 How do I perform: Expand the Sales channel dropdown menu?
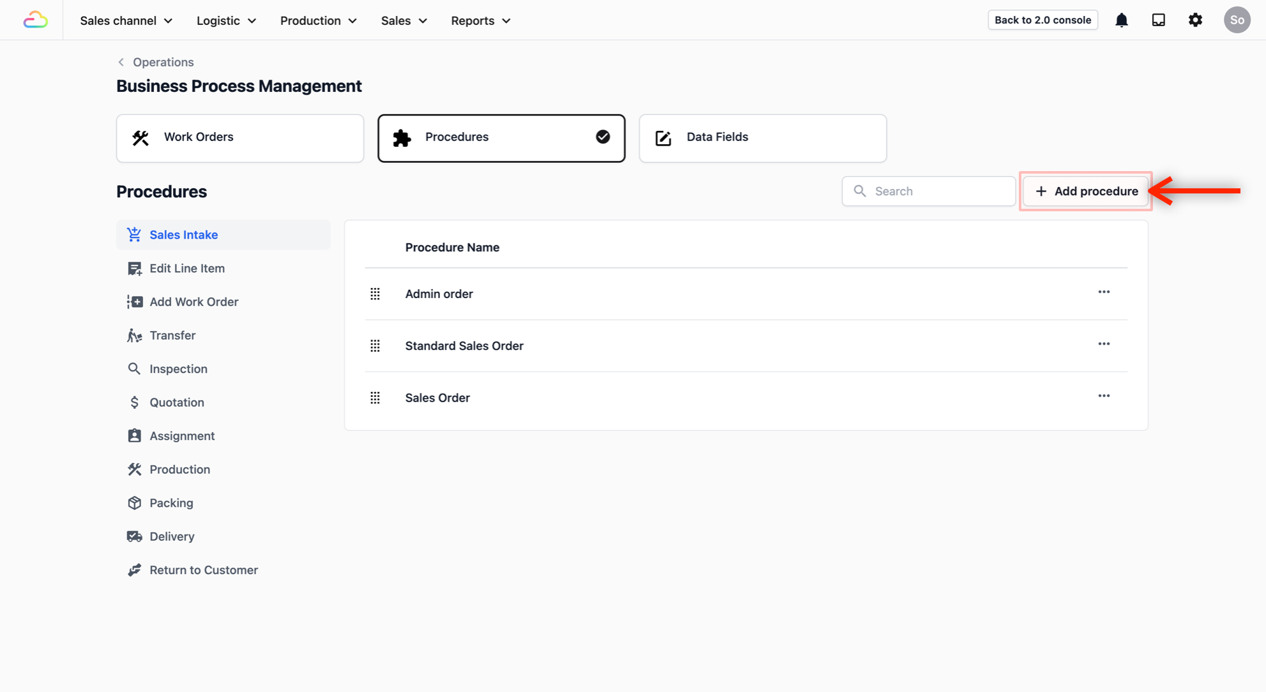coord(126,21)
